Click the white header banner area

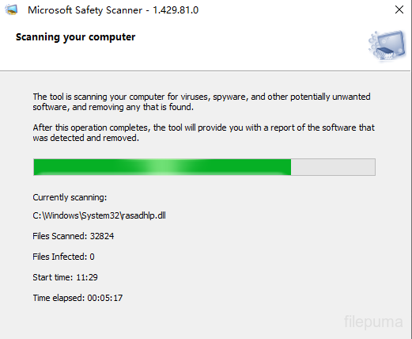(206, 45)
